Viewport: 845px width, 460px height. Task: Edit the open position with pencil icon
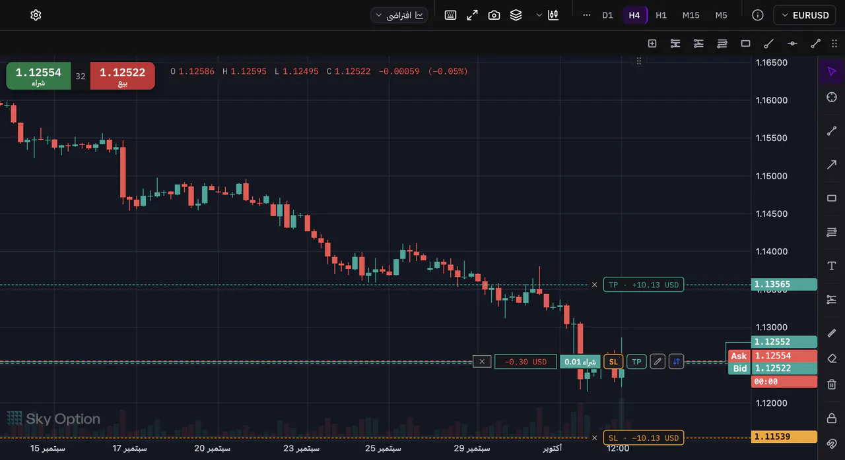click(657, 361)
